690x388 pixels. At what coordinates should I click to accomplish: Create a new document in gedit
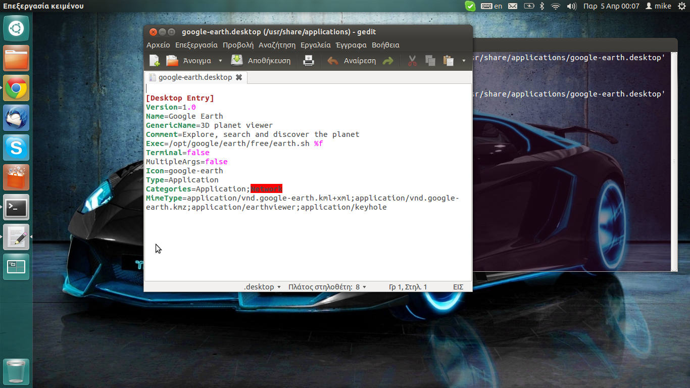click(x=155, y=61)
